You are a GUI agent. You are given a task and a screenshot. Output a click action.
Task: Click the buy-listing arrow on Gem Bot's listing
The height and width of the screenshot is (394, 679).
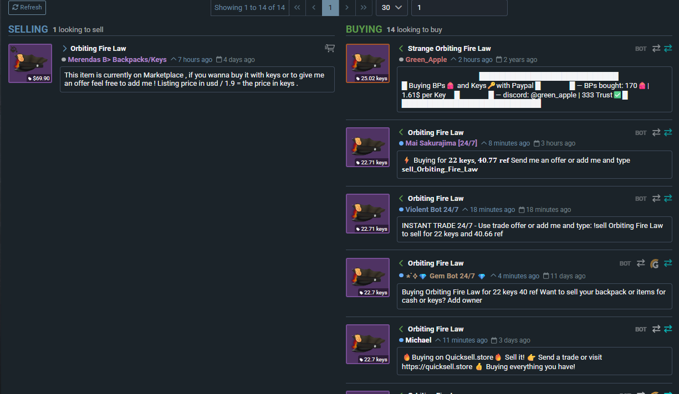coord(401,263)
